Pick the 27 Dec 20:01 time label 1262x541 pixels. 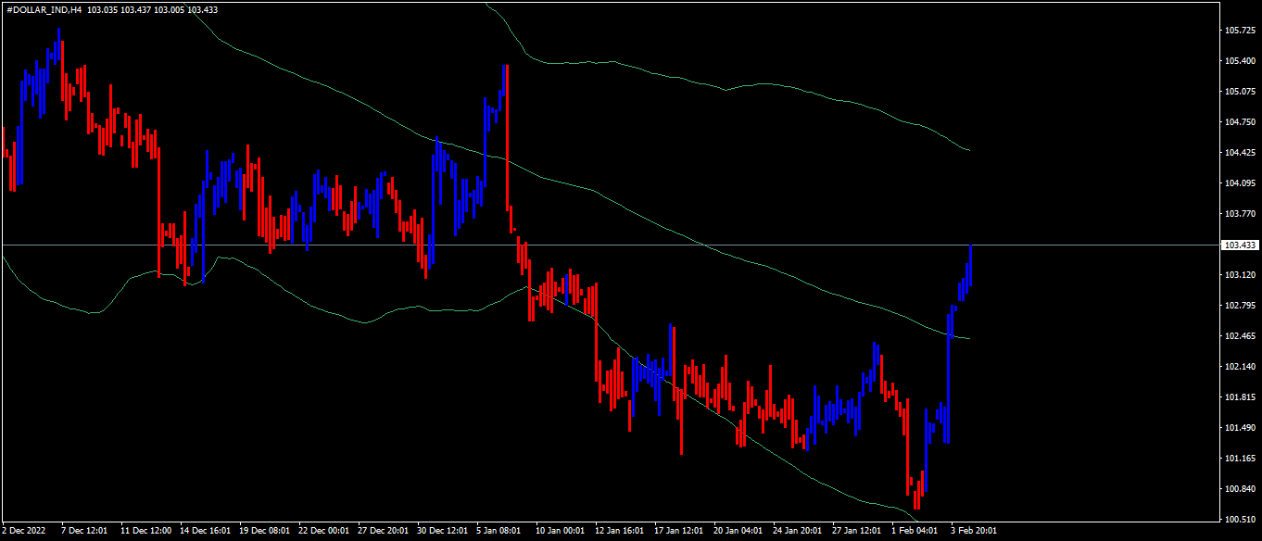[384, 532]
